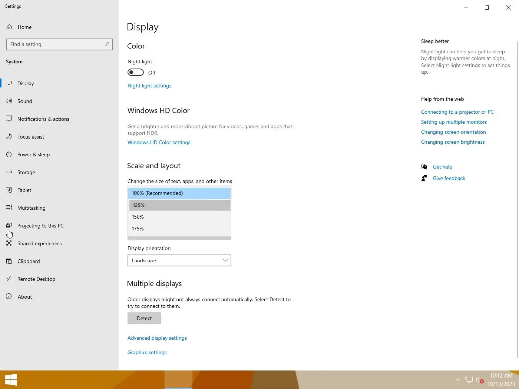Click the Give feedback link
Screen dimensions: 519x389
pos(449,178)
